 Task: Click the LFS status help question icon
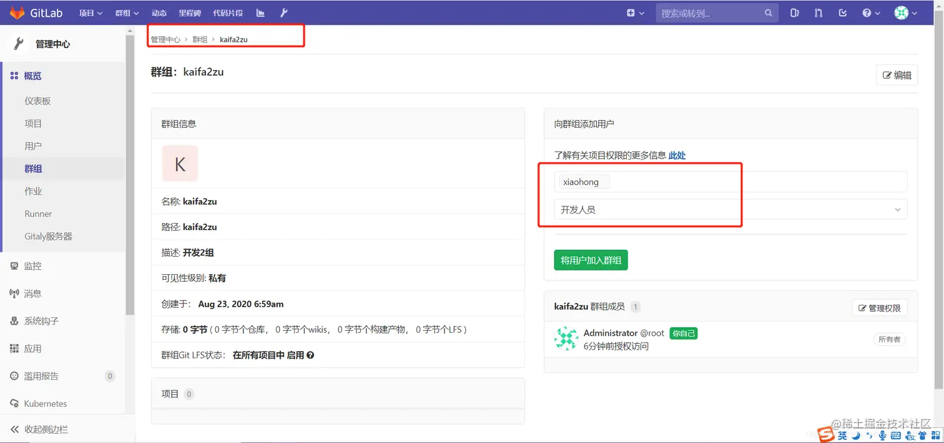click(x=310, y=355)
